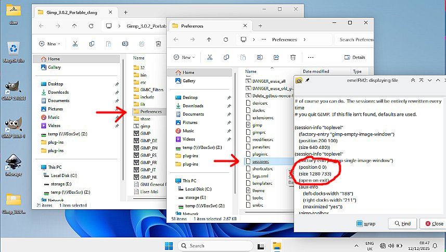Image resolution: width=446 pixels, height=252 pixels.
Task: Click the Rename icon in Preferences toolbar
Action: point(259,57)
